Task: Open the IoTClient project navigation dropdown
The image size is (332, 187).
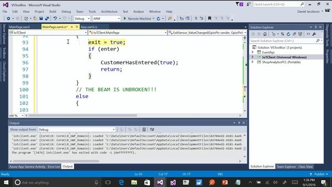Action: pyautogui.click(x=48, y=32)
